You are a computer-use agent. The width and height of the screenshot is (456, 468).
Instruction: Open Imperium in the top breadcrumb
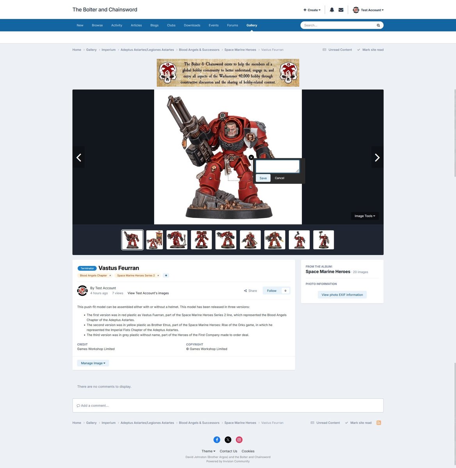coord(109,50)
